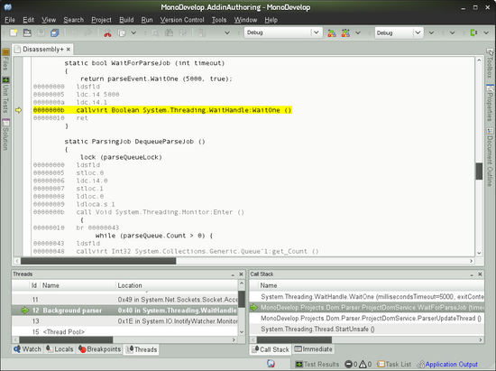Select the Thread.StartUnsafe stack frame
496x371 pixels.
tap(367, 329)
